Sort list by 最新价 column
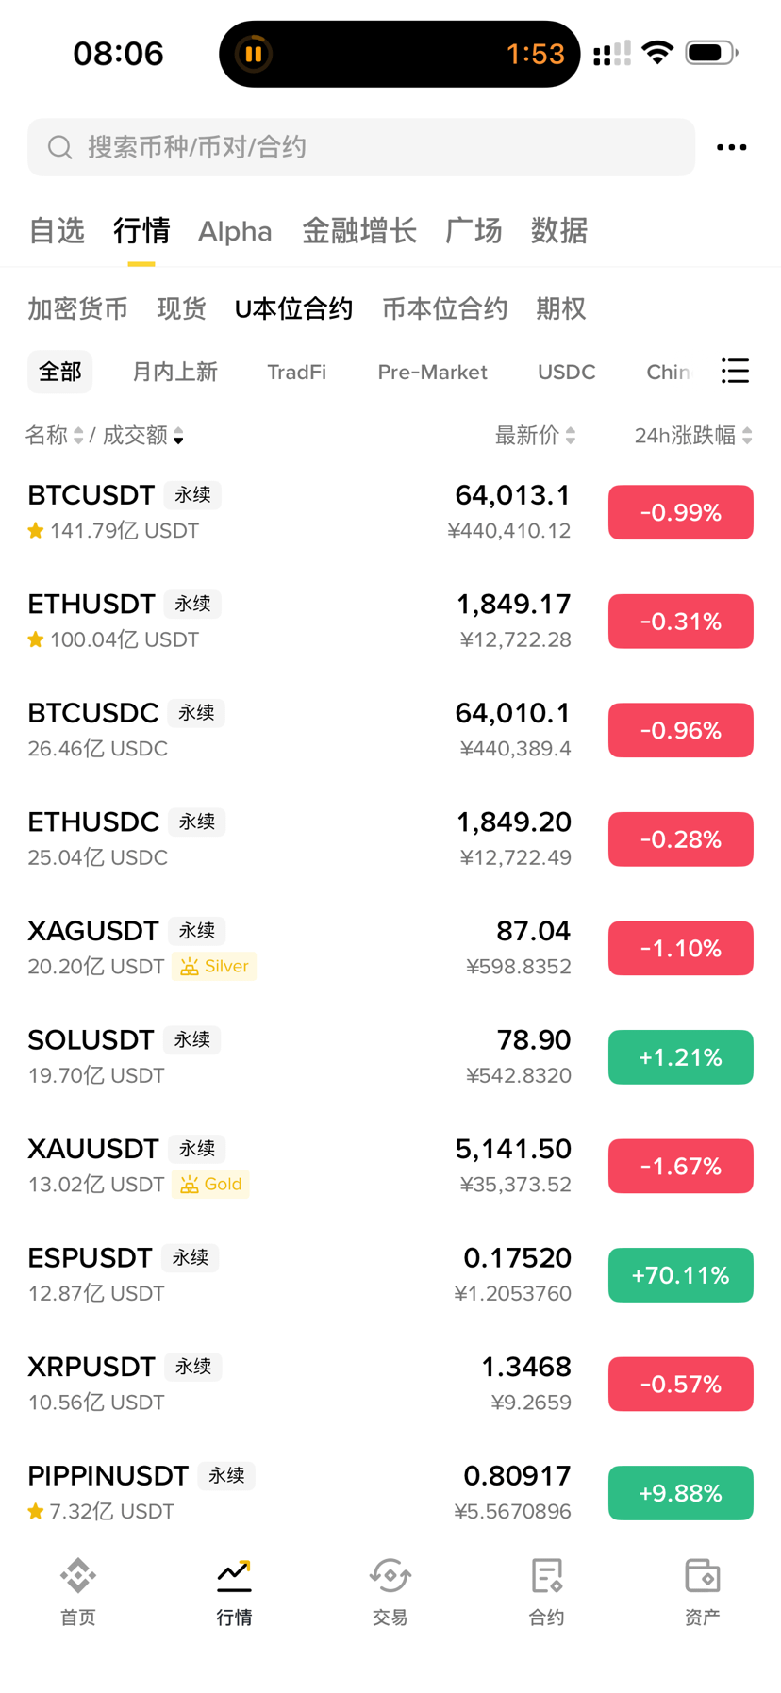This screenshot has width=781, height=1693. [535, 435]
